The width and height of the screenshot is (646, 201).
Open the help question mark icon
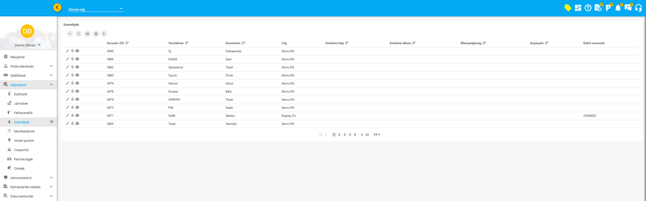(588, 8)
